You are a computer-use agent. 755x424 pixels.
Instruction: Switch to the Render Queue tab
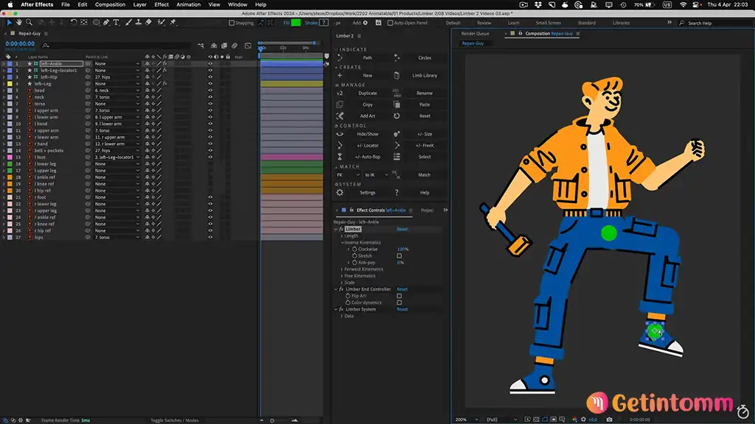[476, 34]
